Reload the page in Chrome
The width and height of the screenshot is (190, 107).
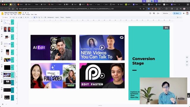point(9,9)
